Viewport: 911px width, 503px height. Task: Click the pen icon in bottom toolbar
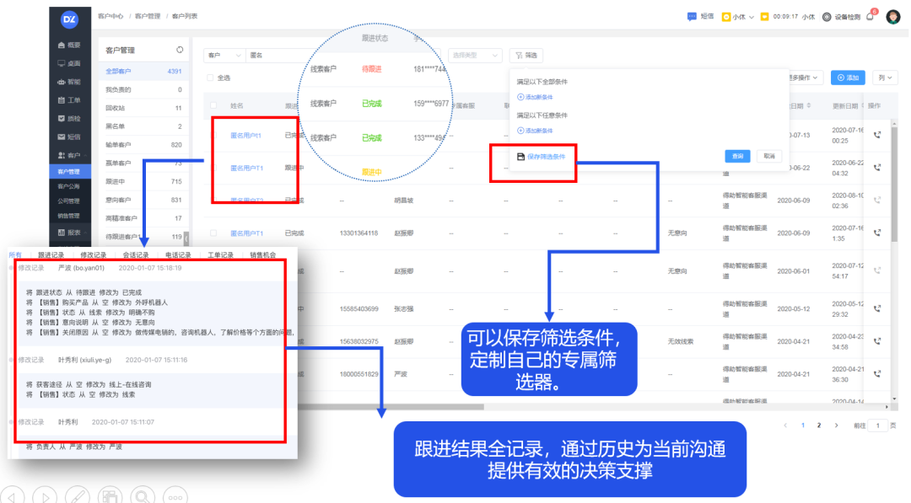[x=78, y=495]
